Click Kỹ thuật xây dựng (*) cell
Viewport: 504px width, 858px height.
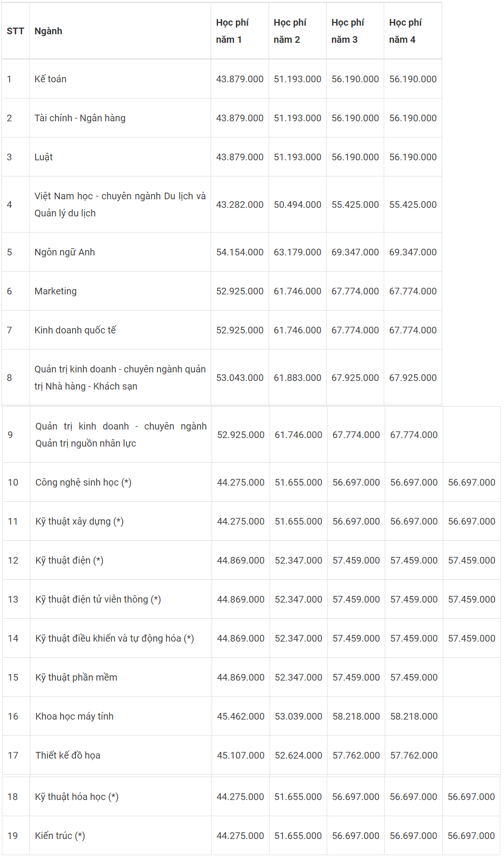tap(121, 521)
